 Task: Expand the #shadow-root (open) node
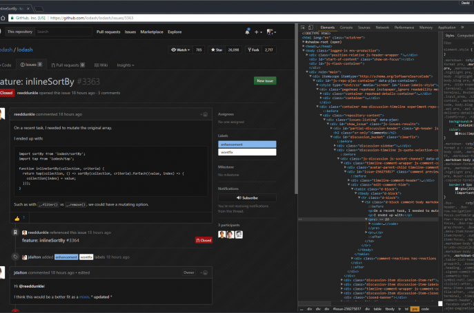point(304,42)
